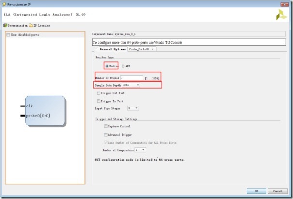Viewport: 293px width, 199px height.
Task: Open the Number of Comparators dropdown
Action: point(140,150)
